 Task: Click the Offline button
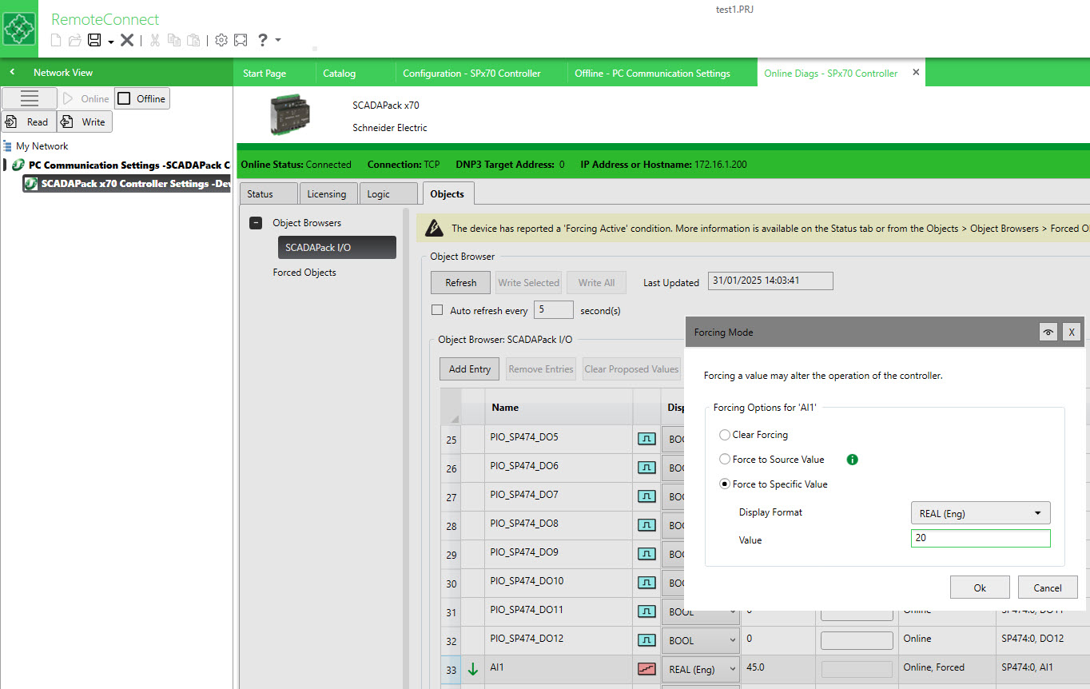click(142, 98)
